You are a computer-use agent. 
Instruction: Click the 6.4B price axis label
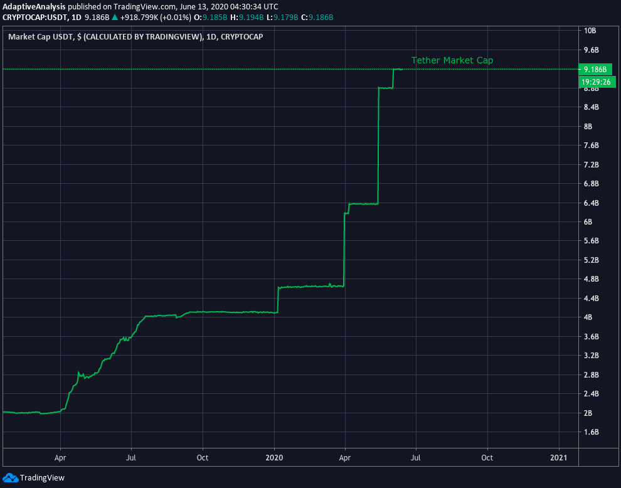click(x=592, y=203)
